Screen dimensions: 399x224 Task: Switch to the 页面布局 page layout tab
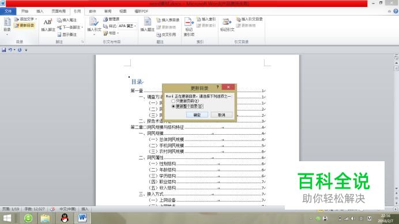coord(59,11)
